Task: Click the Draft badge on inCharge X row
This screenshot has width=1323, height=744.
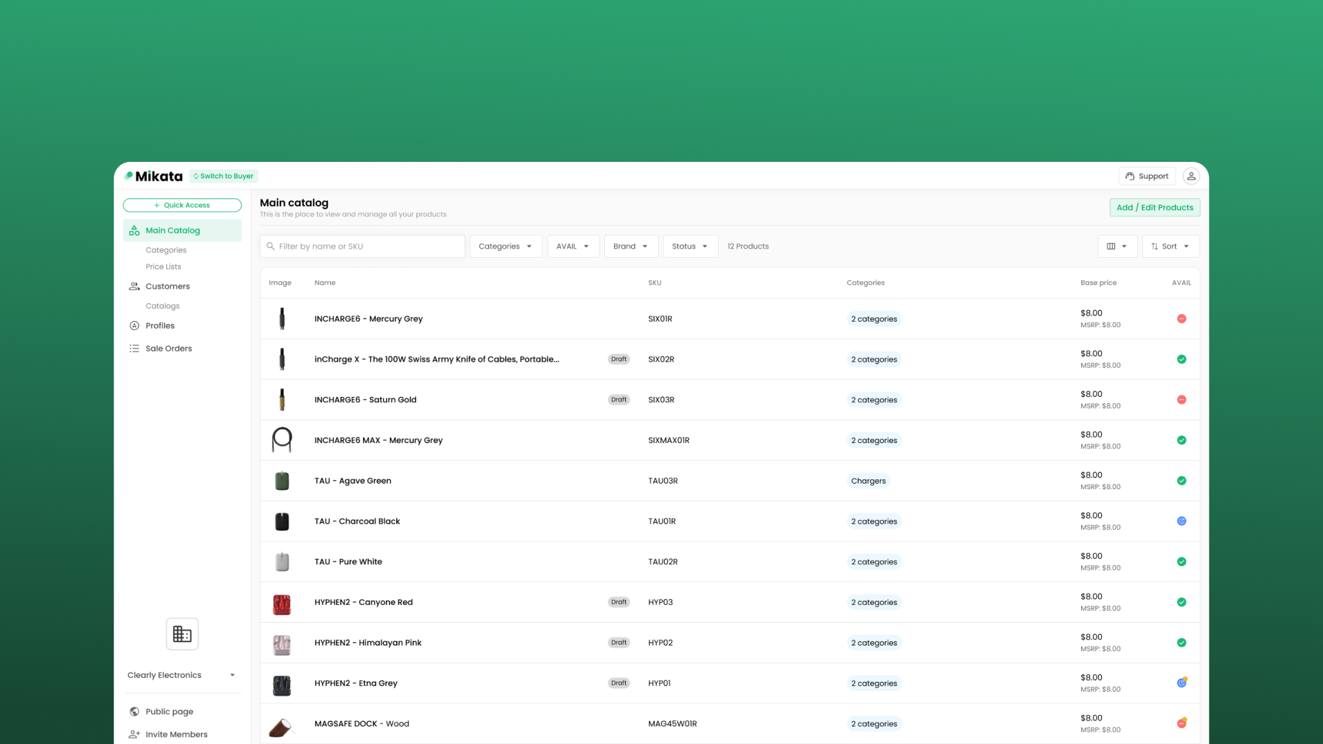Action: click(x=619, y=360)
